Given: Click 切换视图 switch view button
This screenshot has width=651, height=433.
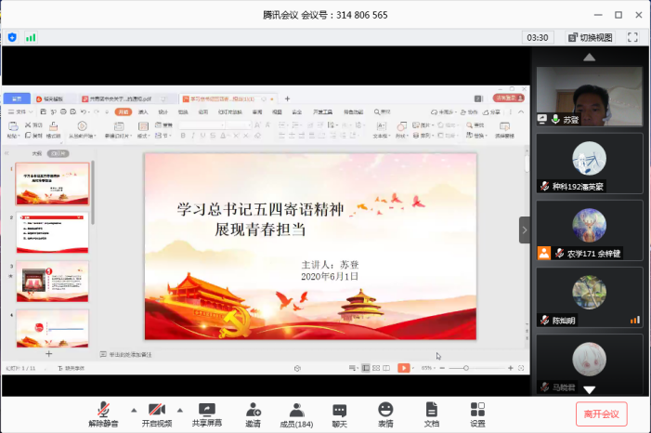Looking at the screenshot, I should [589, 37].
